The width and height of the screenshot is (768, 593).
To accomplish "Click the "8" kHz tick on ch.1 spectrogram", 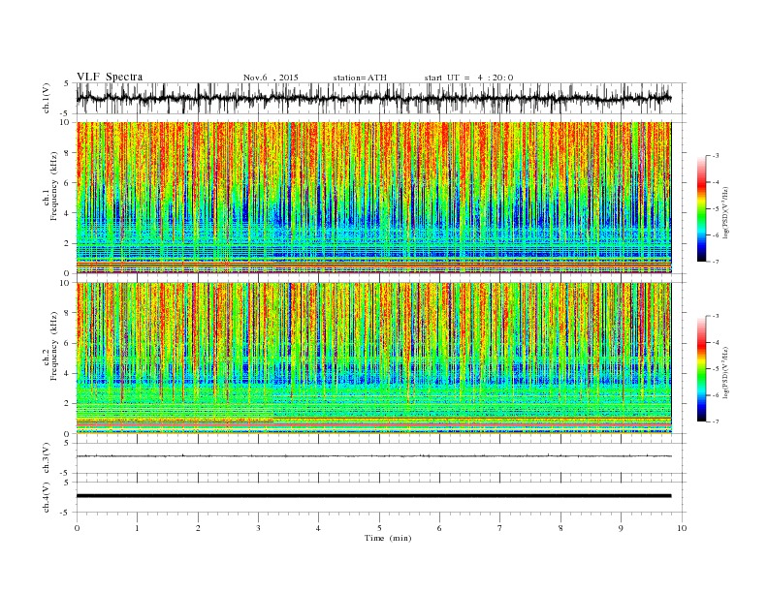I will pos(68,153).
